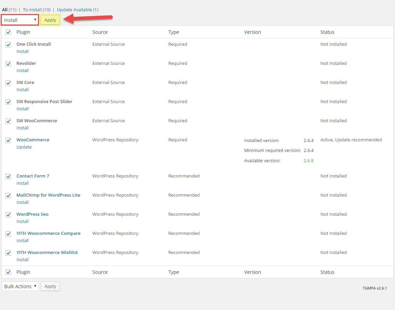The width and height of the screenshot is (395, 310).
Task: Click the Version column header at top
Action: (252, 32)
